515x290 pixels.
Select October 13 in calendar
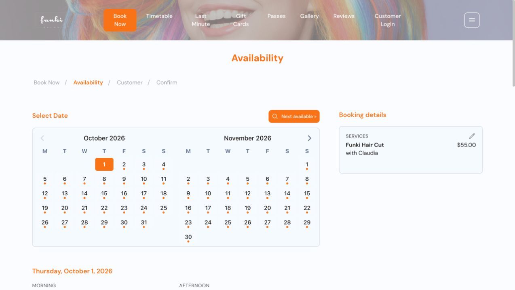(x=65, y=194)
